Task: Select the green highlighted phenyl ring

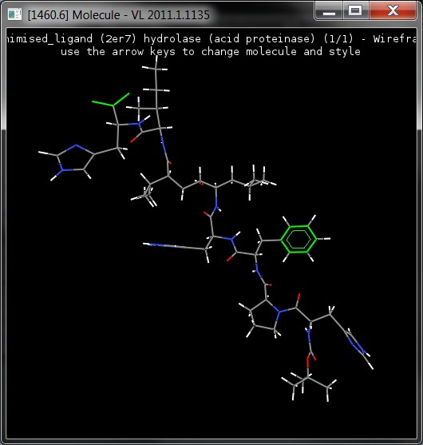Action: coord(298,239)
